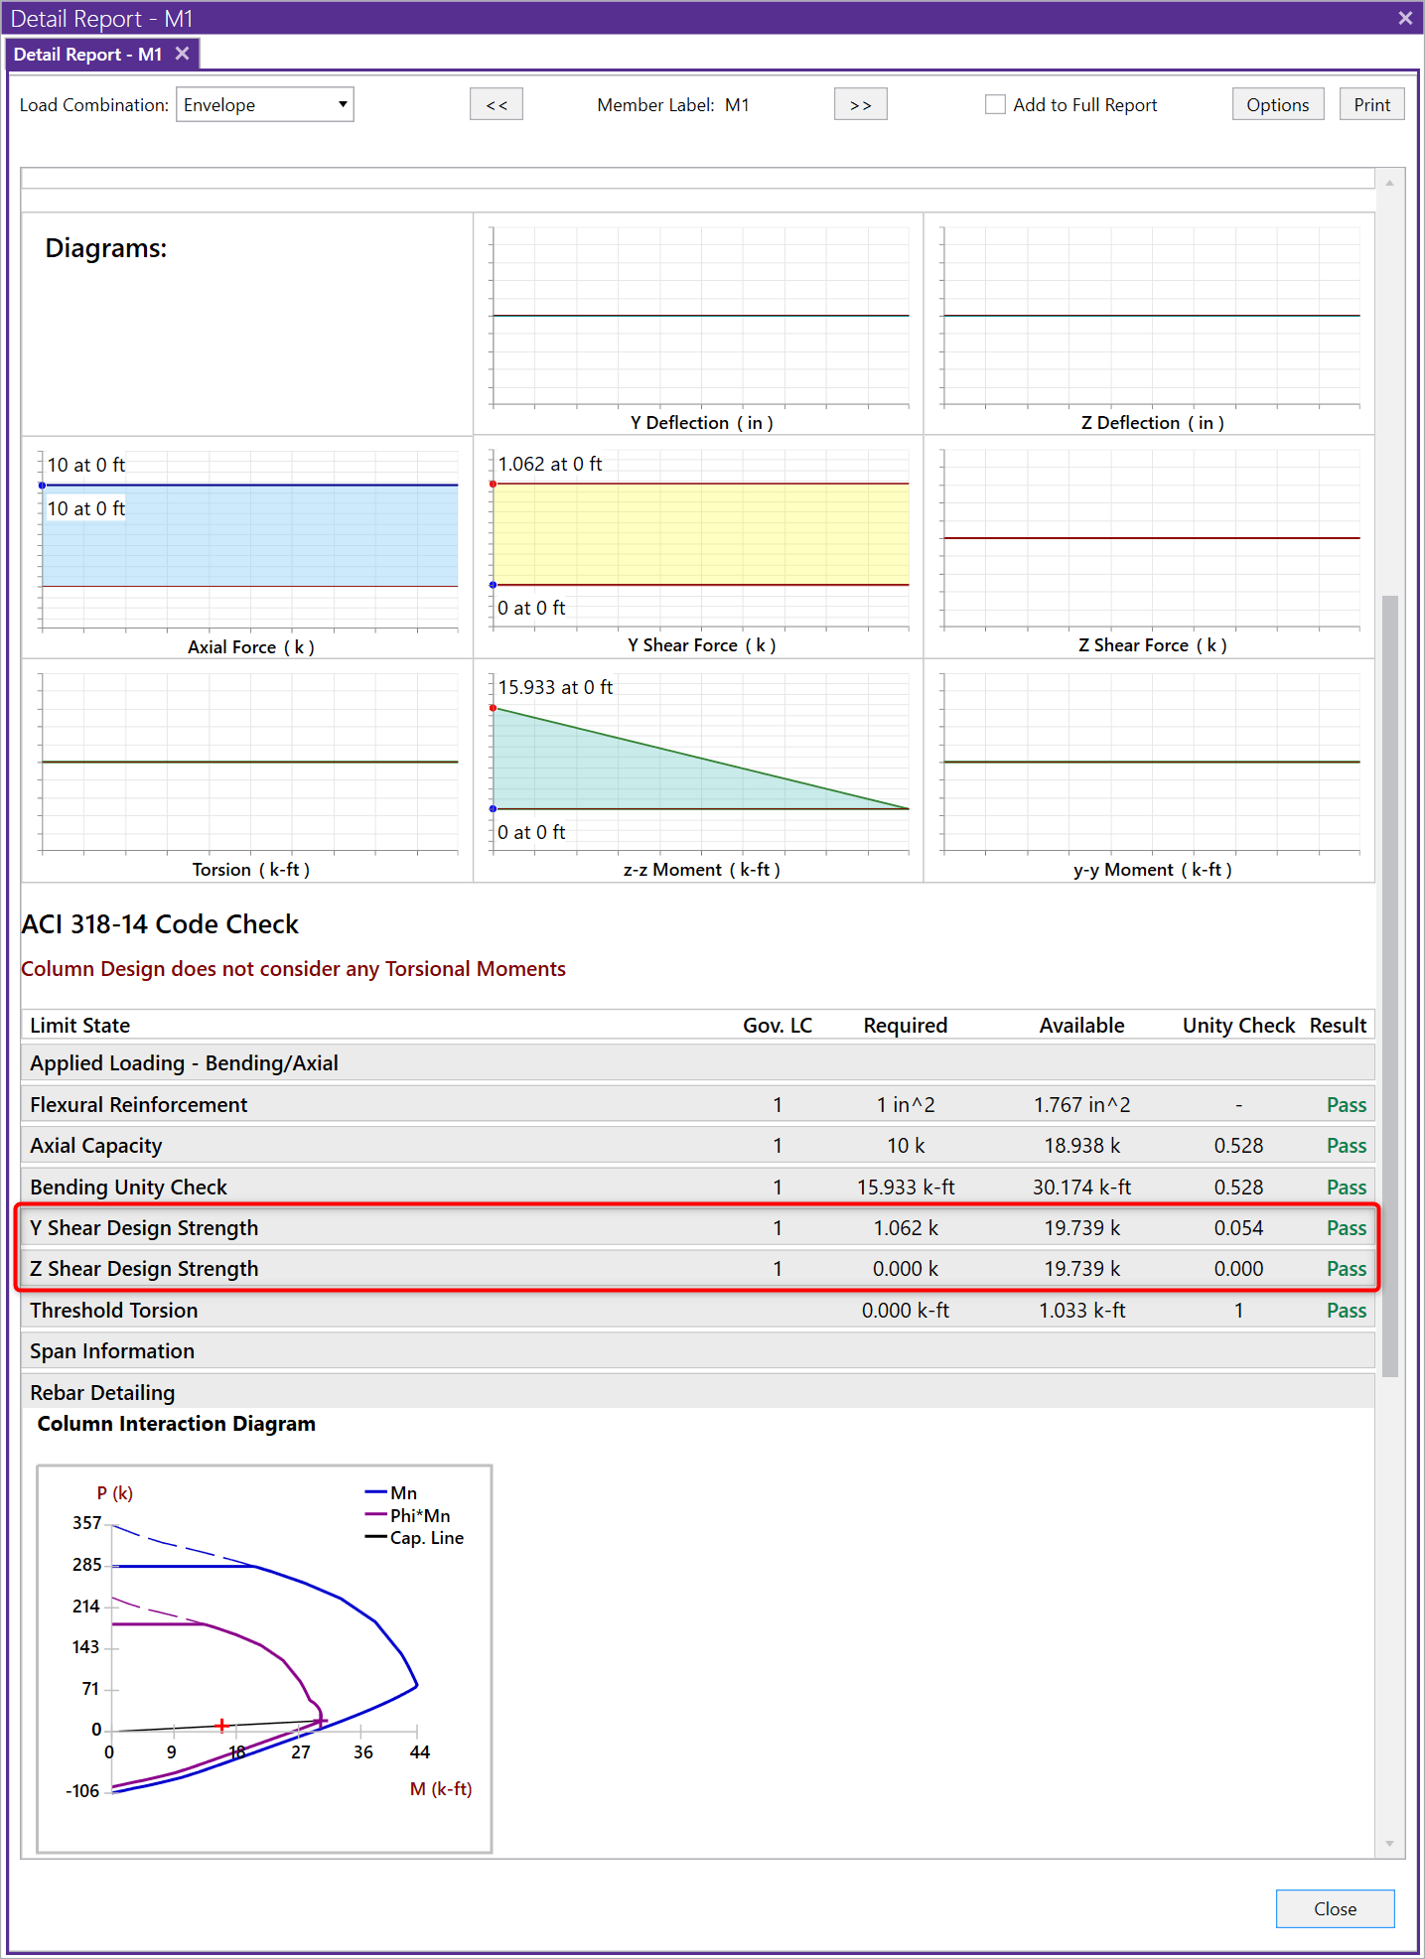Open the Load Combination dropdown
1425x1959 pixels.
(265, 104)
